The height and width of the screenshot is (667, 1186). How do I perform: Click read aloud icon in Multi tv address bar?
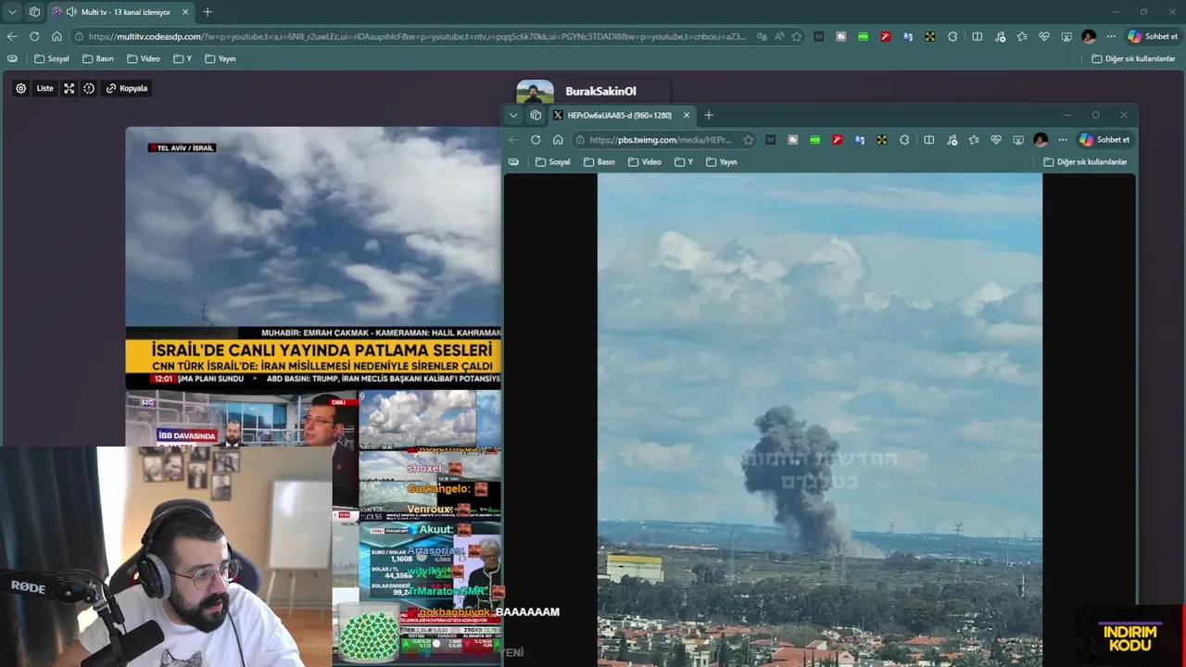(x=779, y=36)
